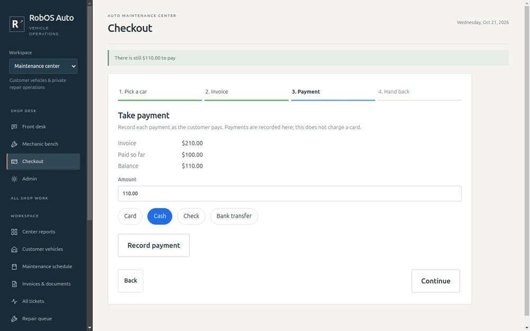Click the $210.00 Invoice total
The height and width of the screenshot is (331, 530).
[x=192, y=143]
